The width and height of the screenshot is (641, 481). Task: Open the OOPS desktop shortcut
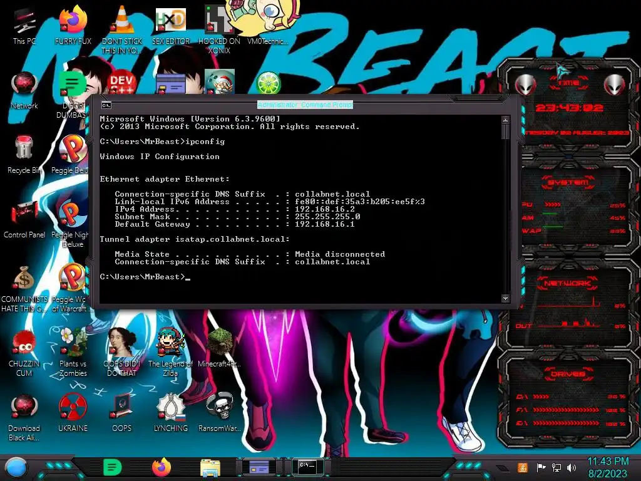click(x=122, y=412)
